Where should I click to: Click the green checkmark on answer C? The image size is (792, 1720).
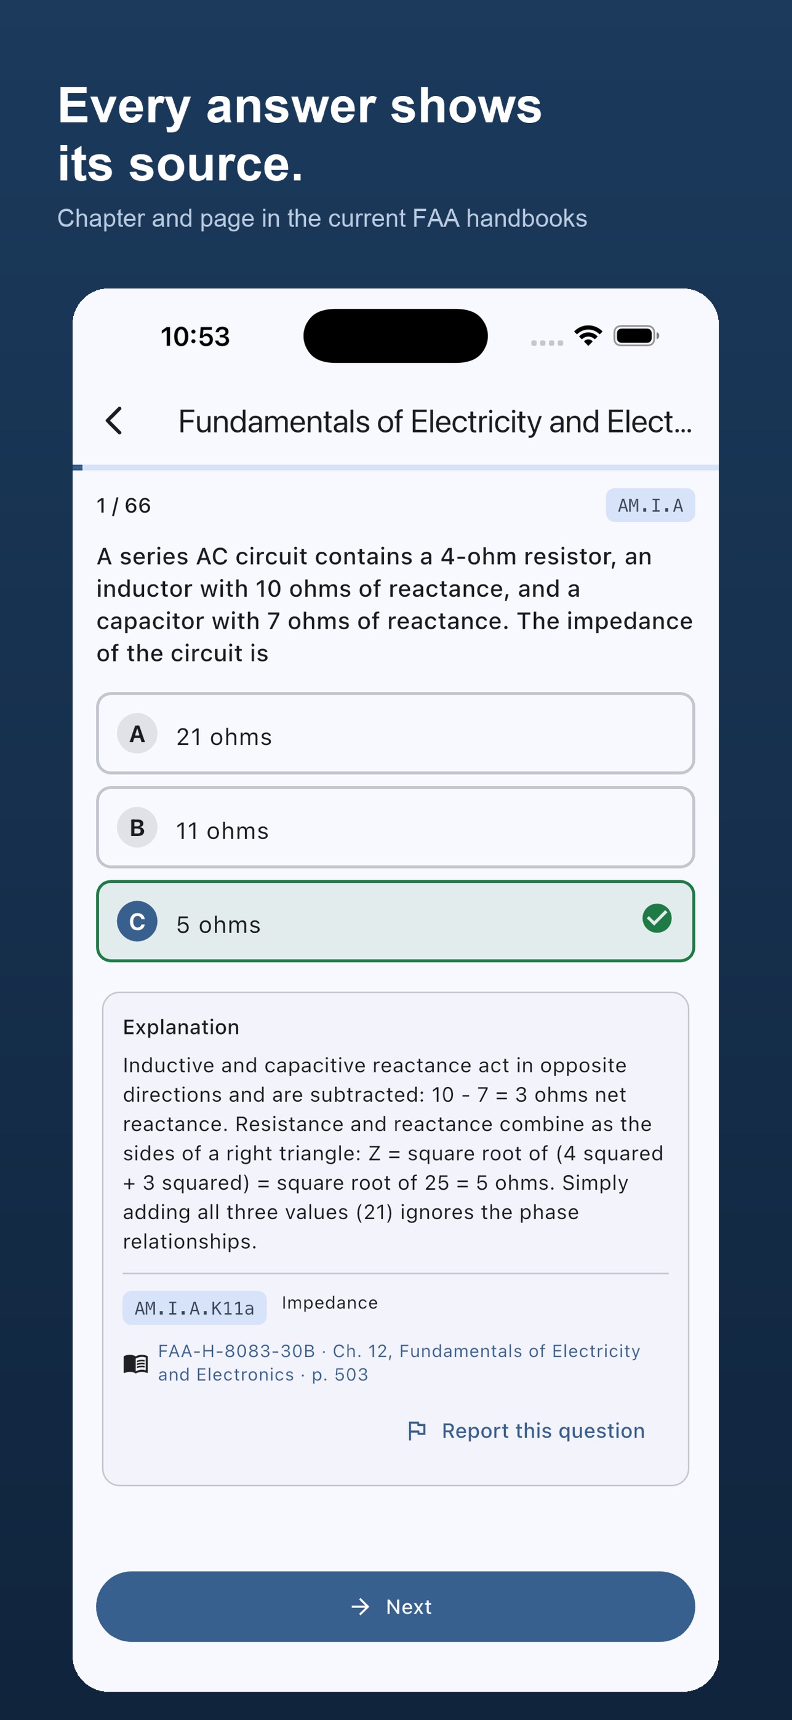coord(657,918)
